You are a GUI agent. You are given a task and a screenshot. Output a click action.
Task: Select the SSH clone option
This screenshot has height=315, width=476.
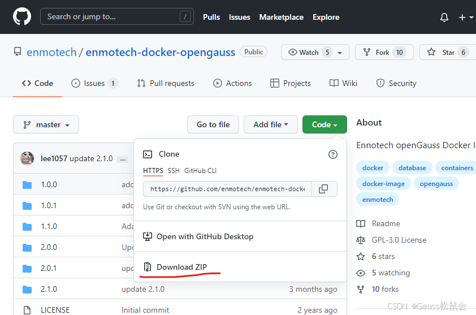[174, 171]
